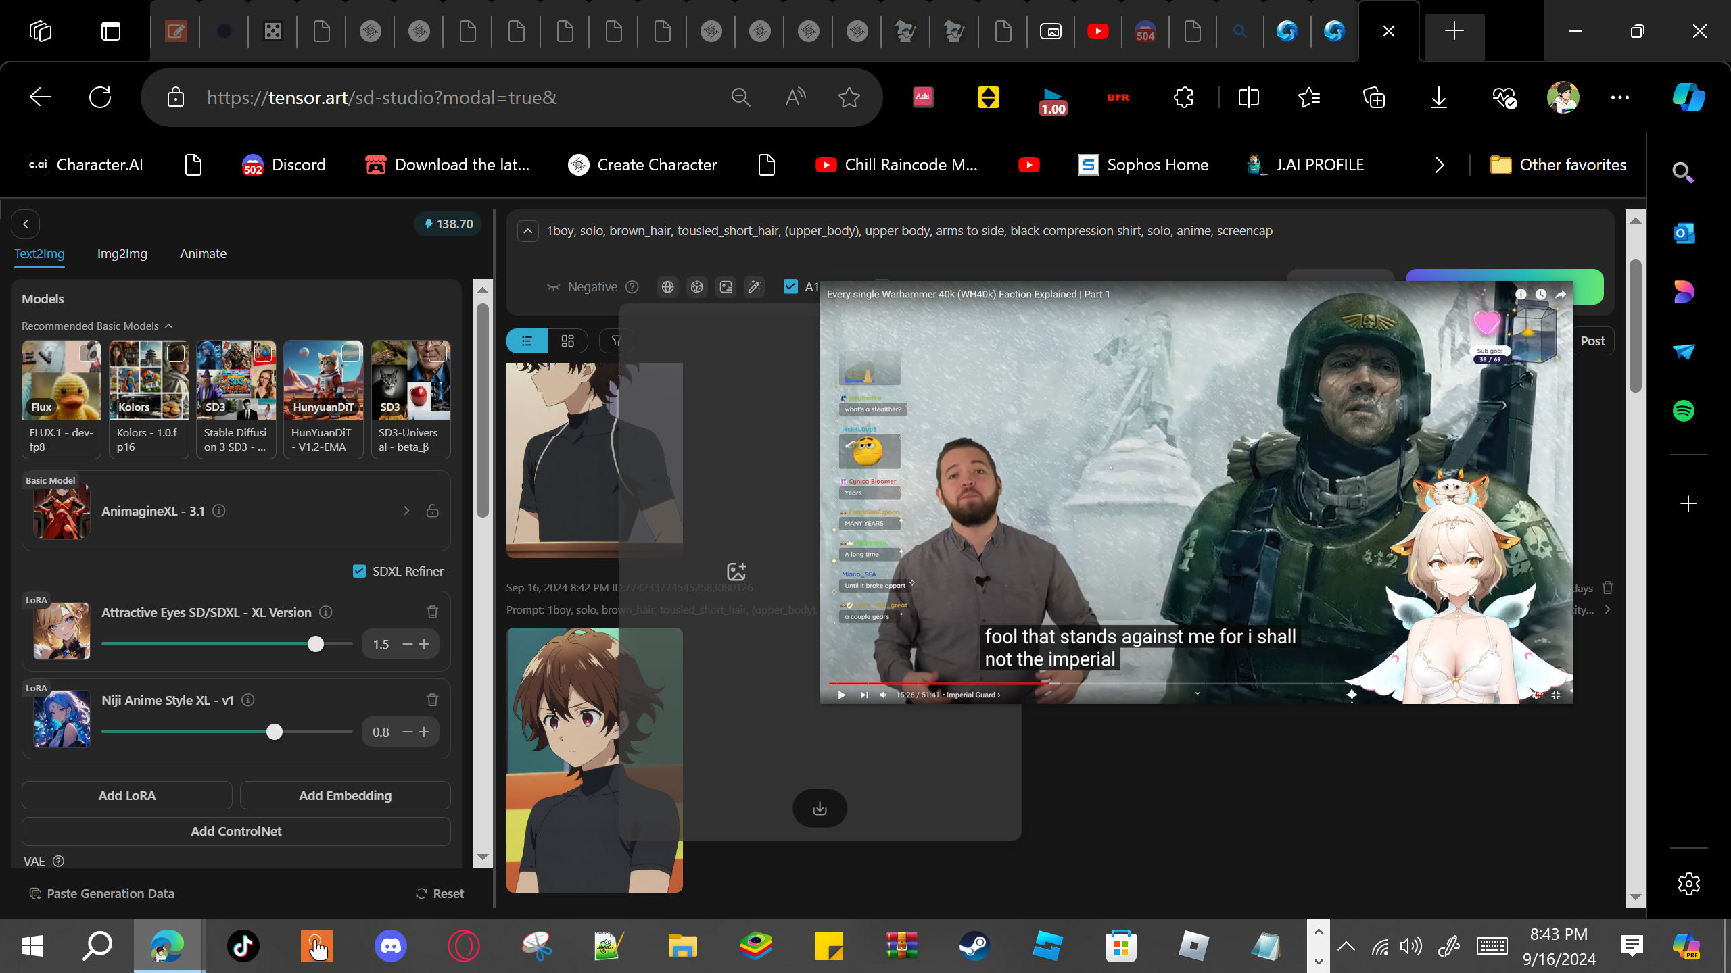Image resolution: width=1731 pixels, height=973 pixels.
Task: Open the brown-haired boy face thumbnail
Action: point(594,759)
